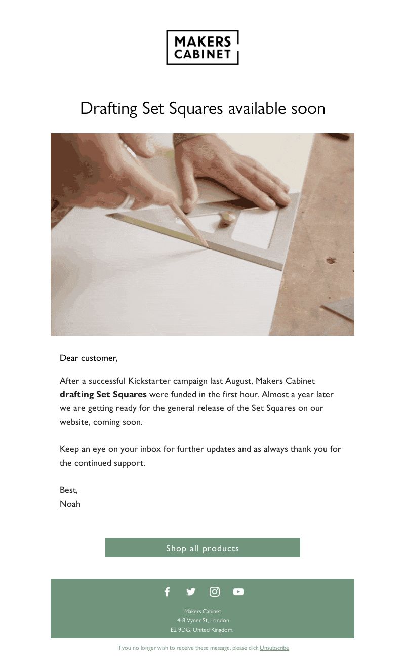405x667 pixels.
Task: Click the 'E2 9DG, United Kingdom.' line
Action: pos(202,630)
